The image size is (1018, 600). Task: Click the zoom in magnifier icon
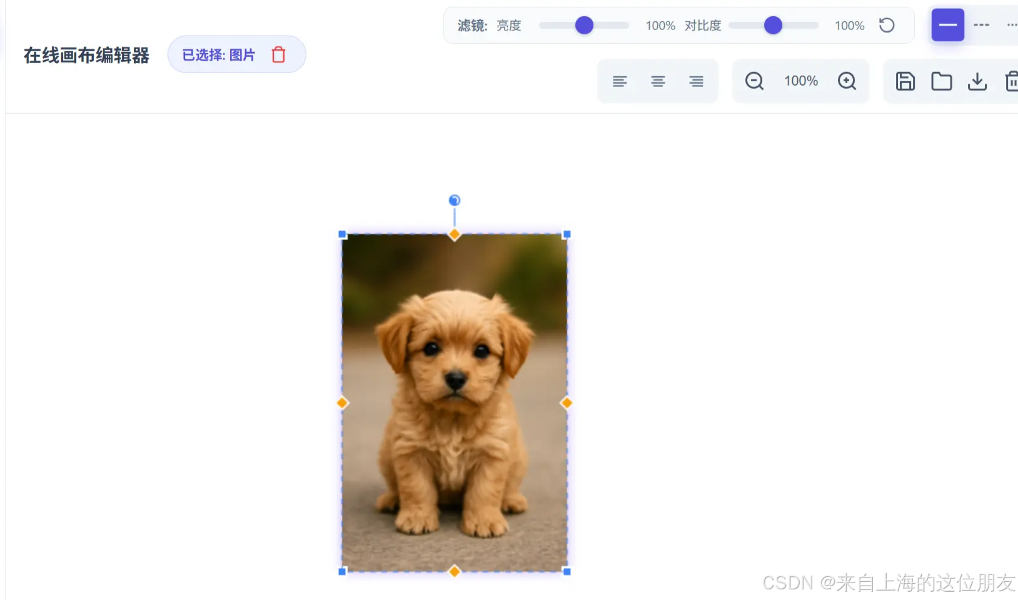tap(847, 81)
